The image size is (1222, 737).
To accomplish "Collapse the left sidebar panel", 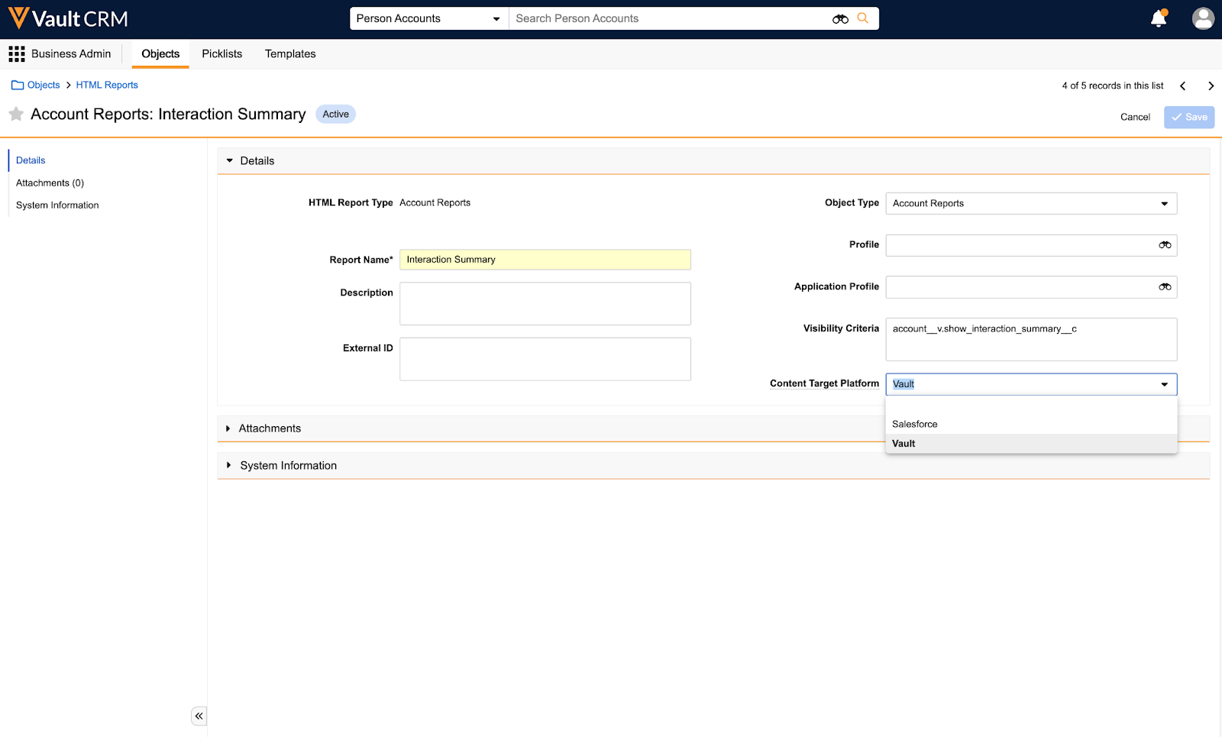I will 199,716.
